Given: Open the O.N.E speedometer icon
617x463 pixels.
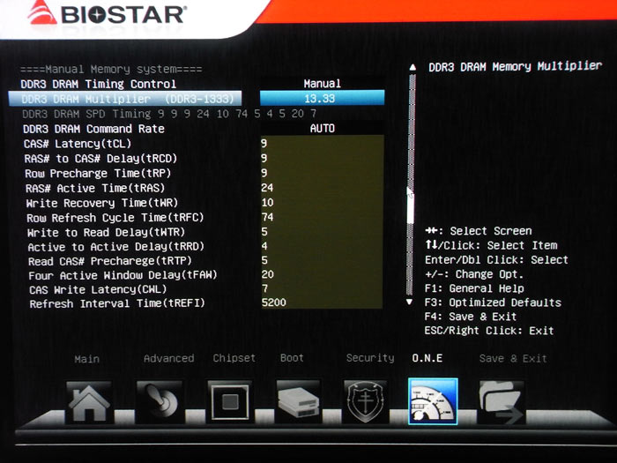Looking at the screenshot, I should pos(433,403).
